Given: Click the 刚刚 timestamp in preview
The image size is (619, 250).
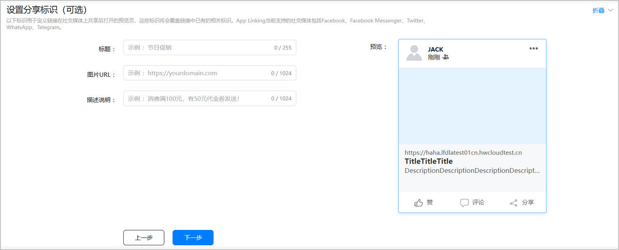Looking at the screenshot, I should [434, 57].
